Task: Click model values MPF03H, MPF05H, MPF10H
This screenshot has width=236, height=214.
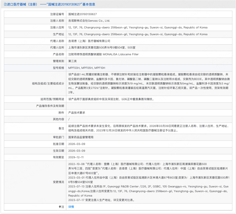Action: tap(87, 68)
